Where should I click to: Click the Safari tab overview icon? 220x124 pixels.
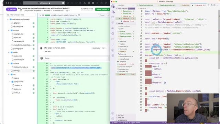pyautogui.click(x=106, y=3)
